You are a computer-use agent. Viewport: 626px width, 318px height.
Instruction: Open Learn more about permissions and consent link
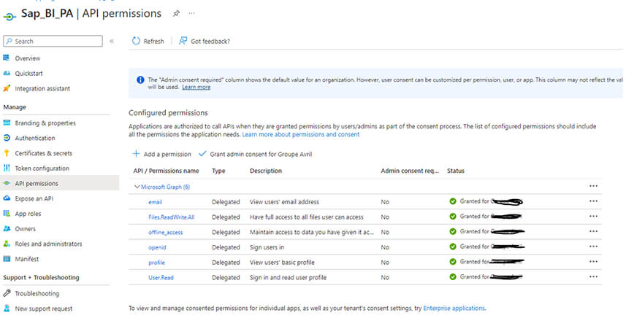pyautogui.click(x=301, y=135)
